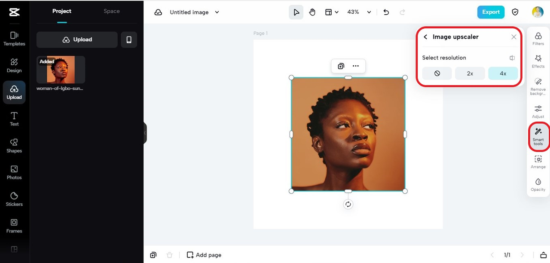Switch to the Space tab
Screen dimensions: 550x263
click(112, 11)
